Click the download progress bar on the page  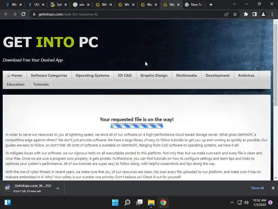pos(137,126)
